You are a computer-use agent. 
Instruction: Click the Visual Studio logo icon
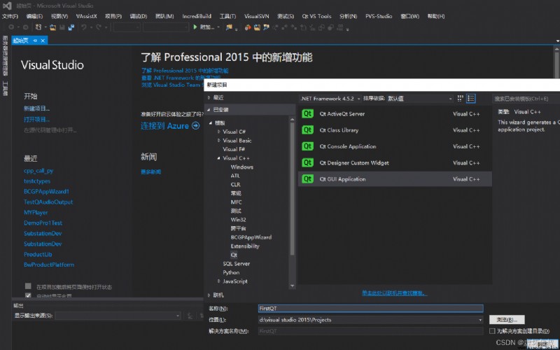point(7,6)
